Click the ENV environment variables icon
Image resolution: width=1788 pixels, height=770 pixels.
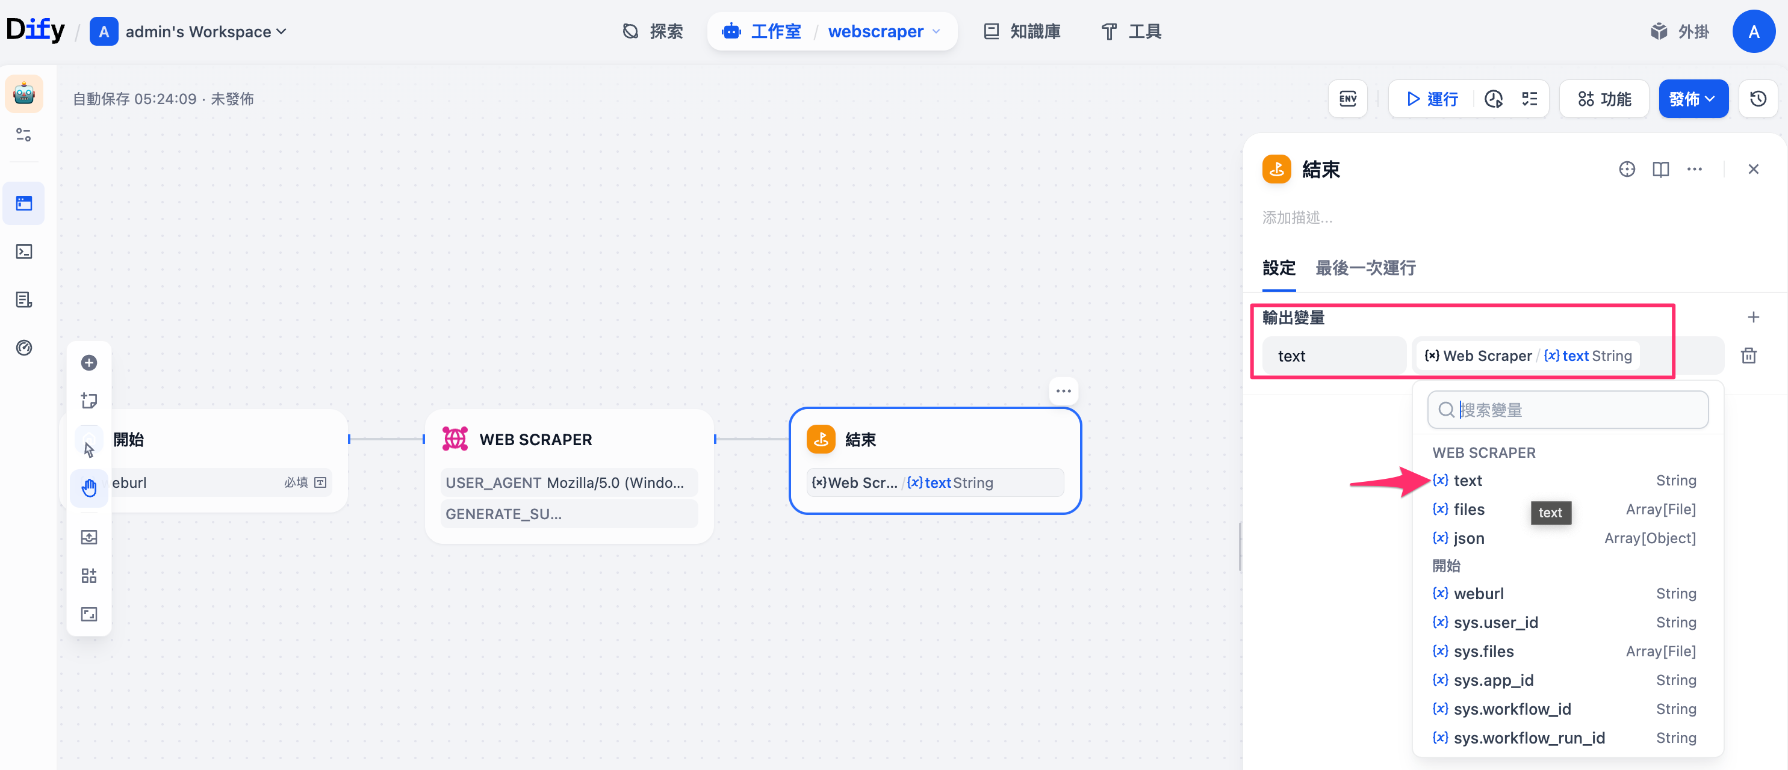point(1347,99)
